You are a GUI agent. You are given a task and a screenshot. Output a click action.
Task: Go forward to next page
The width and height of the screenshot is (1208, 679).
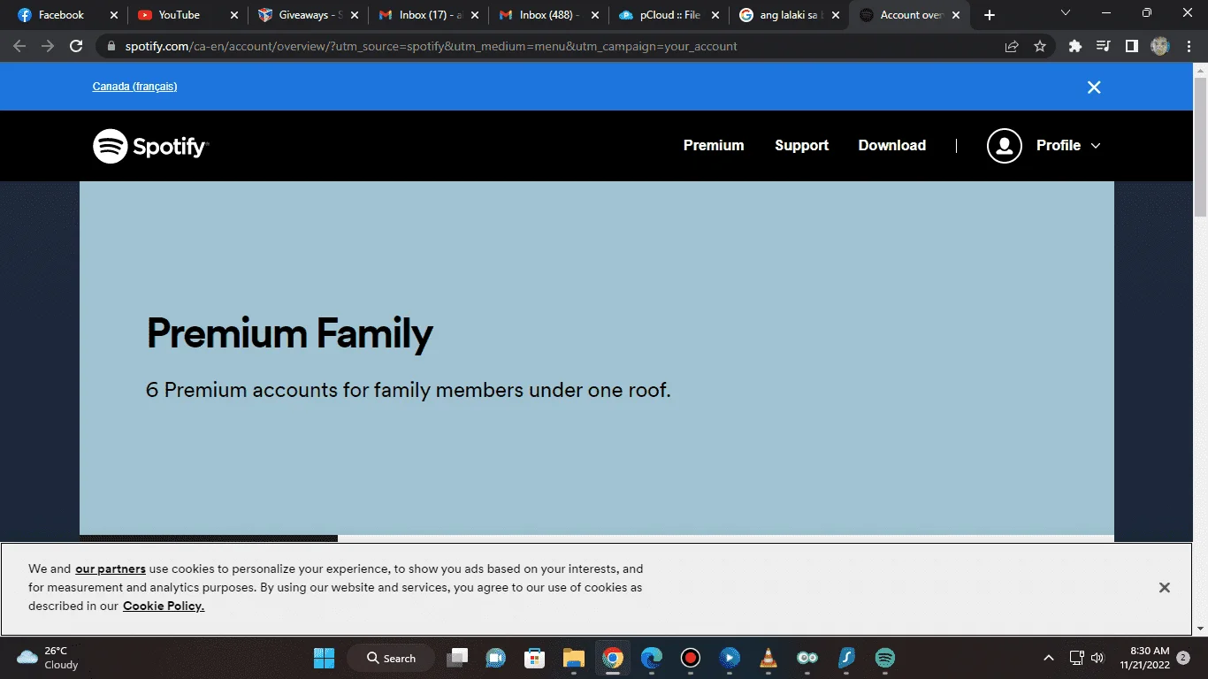pyautogui.click(x=48, y=46)
